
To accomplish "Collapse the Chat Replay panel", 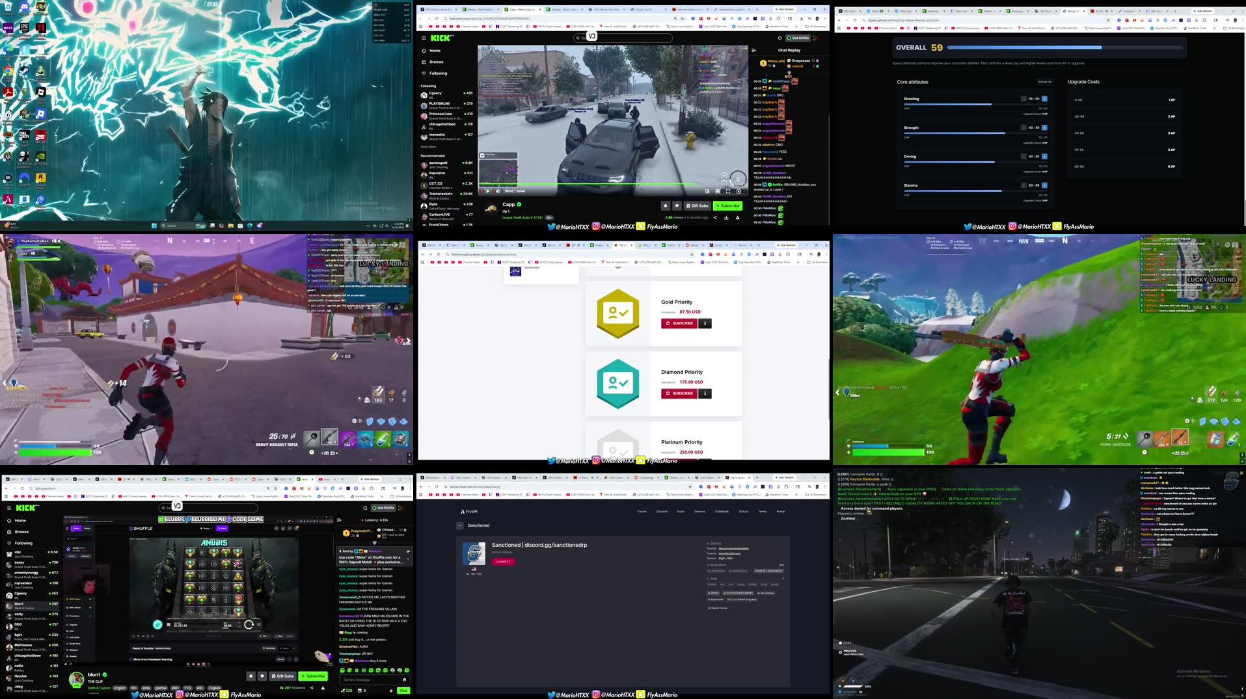I will coord(753,50).
